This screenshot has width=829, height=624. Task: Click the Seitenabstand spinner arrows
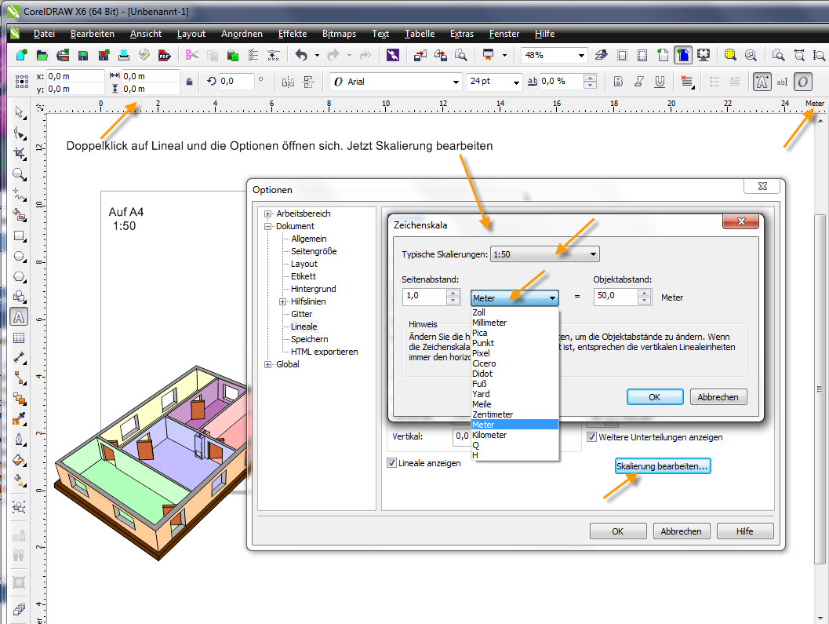(x=453, y=297)
